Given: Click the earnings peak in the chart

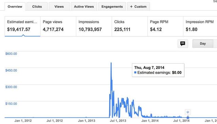Looking at the screenshot, I should tap(111, 63).
